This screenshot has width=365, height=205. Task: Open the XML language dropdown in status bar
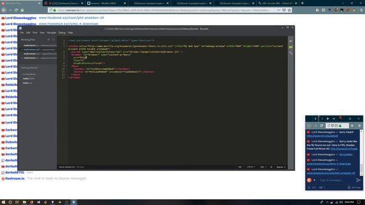(x=263, y=167)
